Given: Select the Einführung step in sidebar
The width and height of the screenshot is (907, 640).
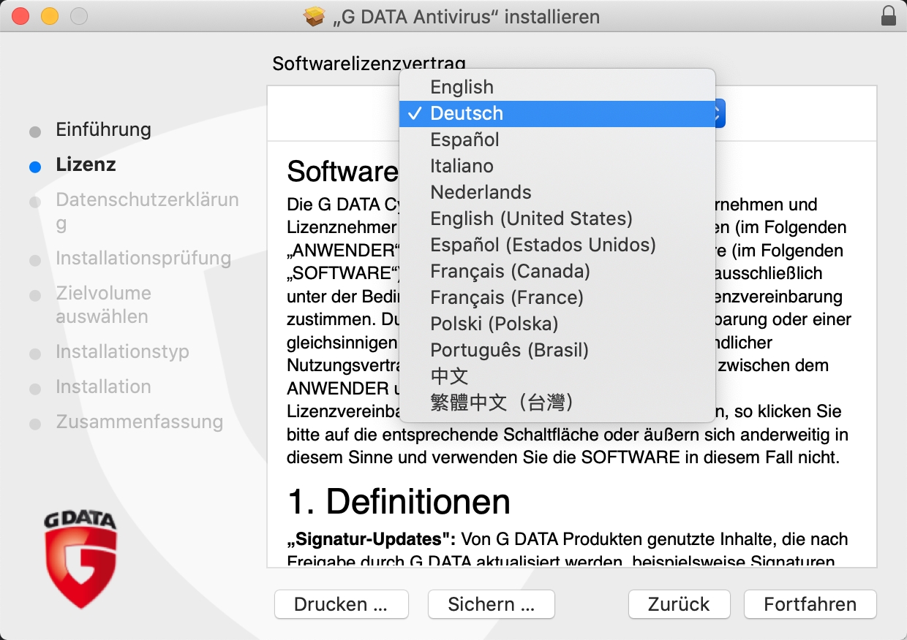Looking at the screenshot, I should 103,130.
